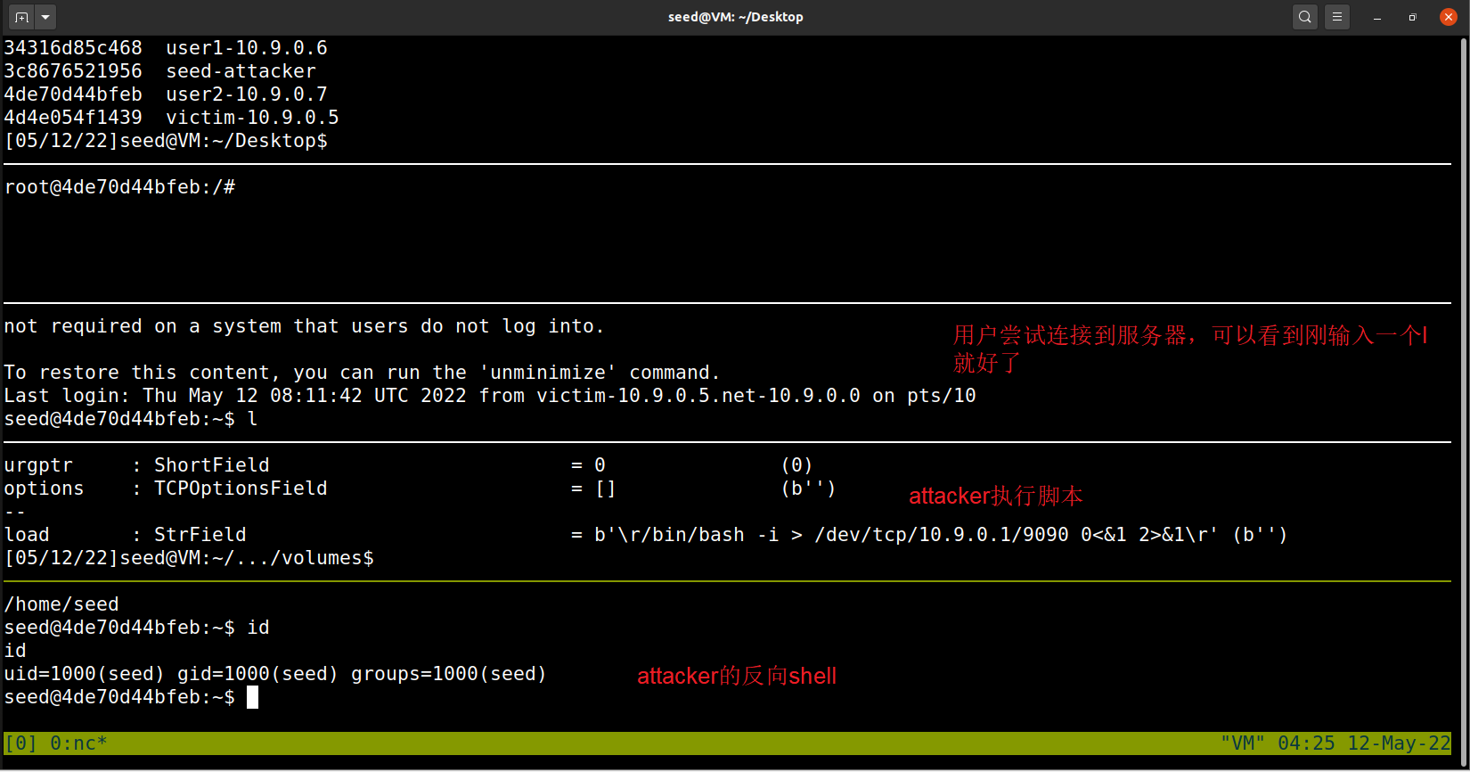Click the TCPOptionsField text
Image resolution: width=1470 pixels, height=772 pixels.
pos(241,489)
